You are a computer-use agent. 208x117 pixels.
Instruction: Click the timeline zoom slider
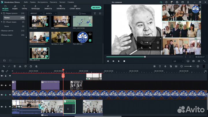(191, 66)
